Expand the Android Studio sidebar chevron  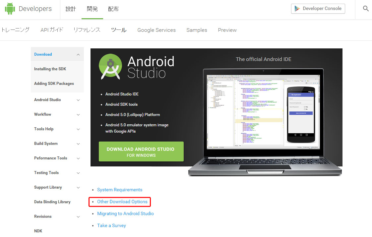coord(78,100)
